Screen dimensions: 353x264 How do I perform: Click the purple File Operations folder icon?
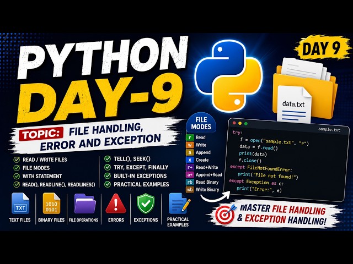pyautogui.click(x=84, y=204)
